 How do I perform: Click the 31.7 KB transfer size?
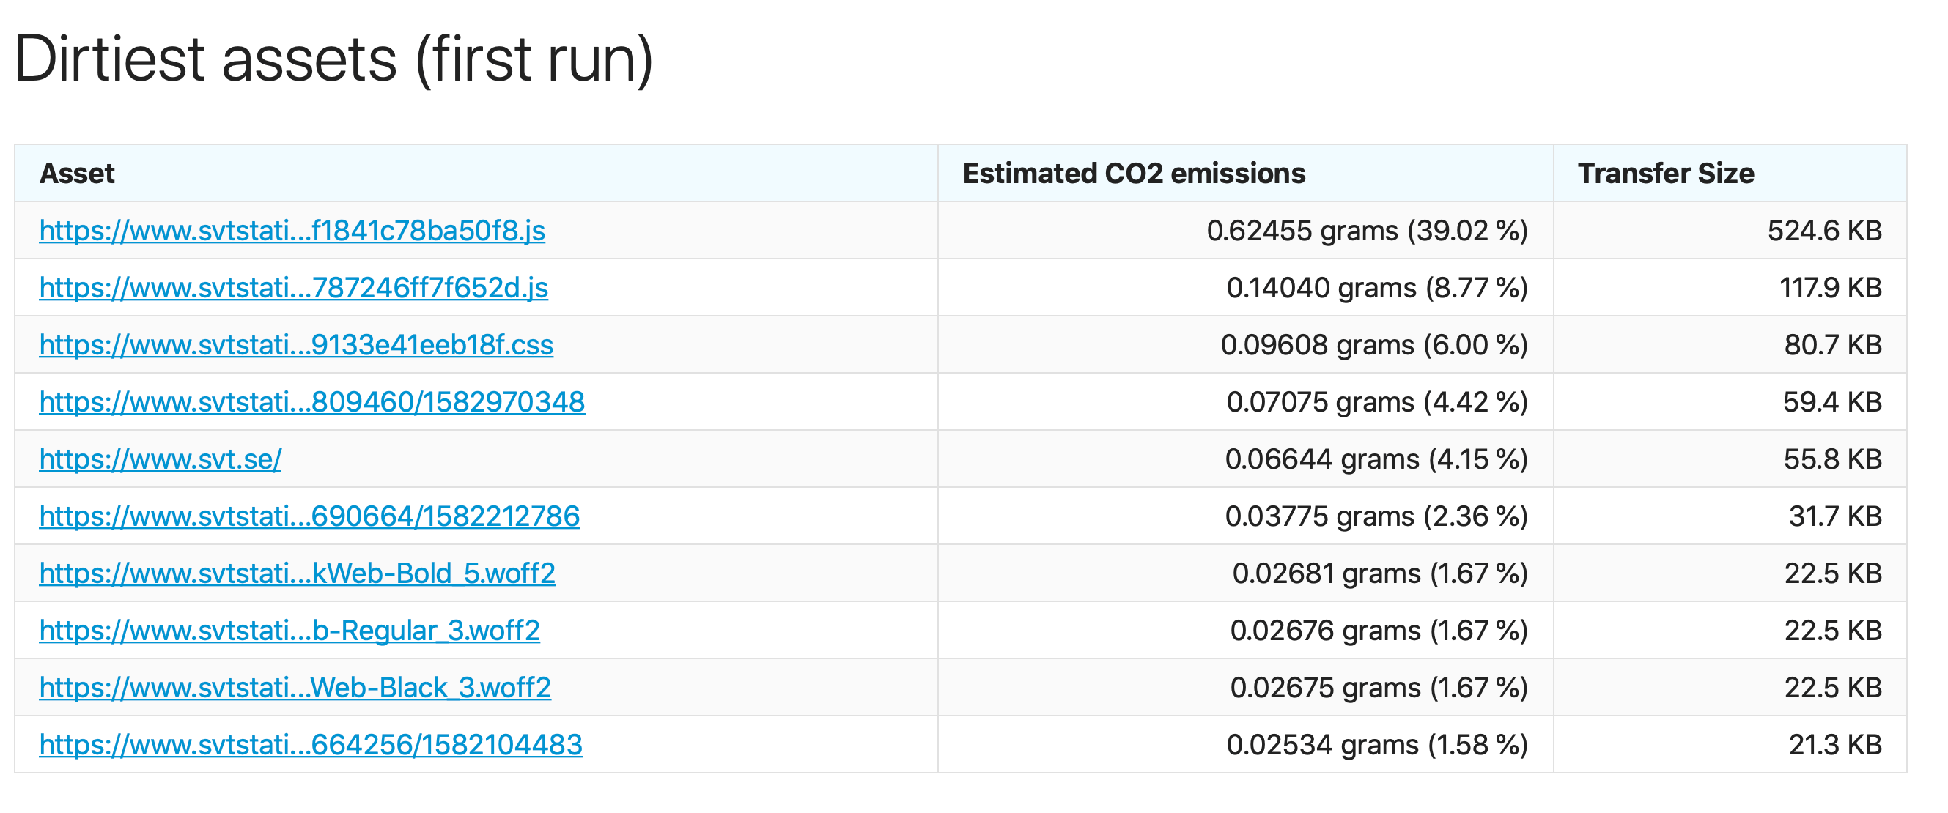point(1834,517)
